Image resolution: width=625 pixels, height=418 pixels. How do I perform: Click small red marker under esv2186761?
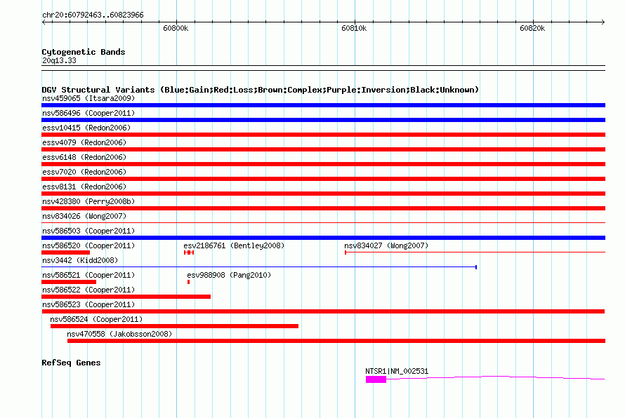pos(188,252)
